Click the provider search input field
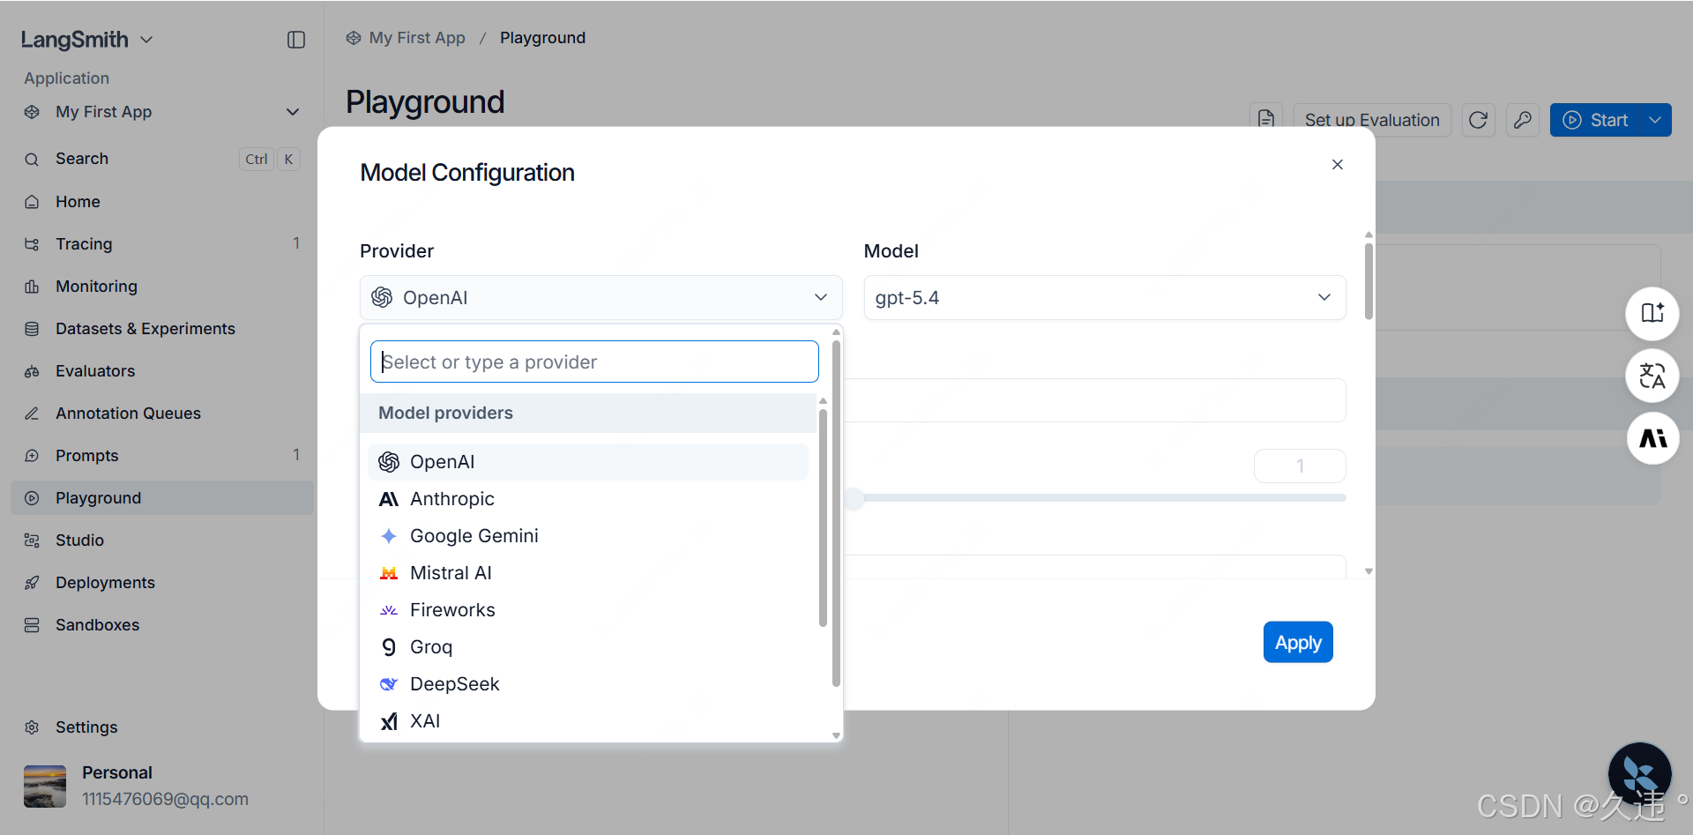Image resolution: width=1693 pixels, height=835 pixels. [594, 362]
